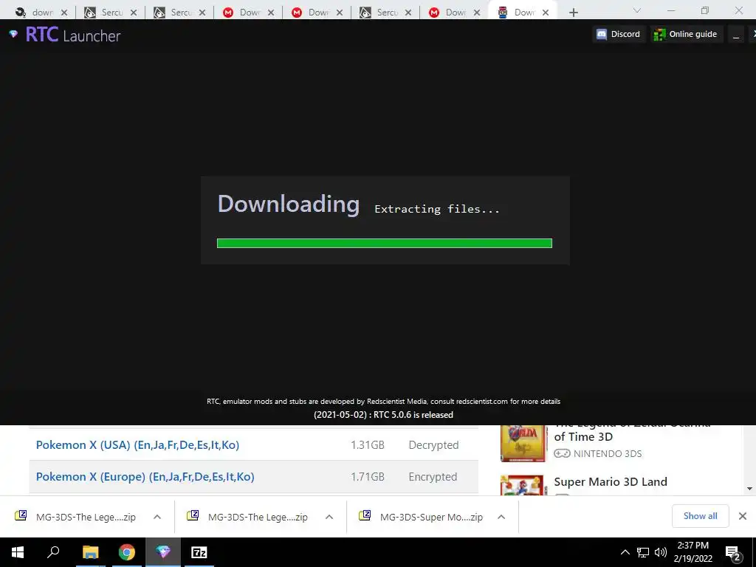Image resolution: width=756 pixels, height=567 pixels.
Task: Click the RTC Launcher gem logo
Action: (x=13, y=34)
